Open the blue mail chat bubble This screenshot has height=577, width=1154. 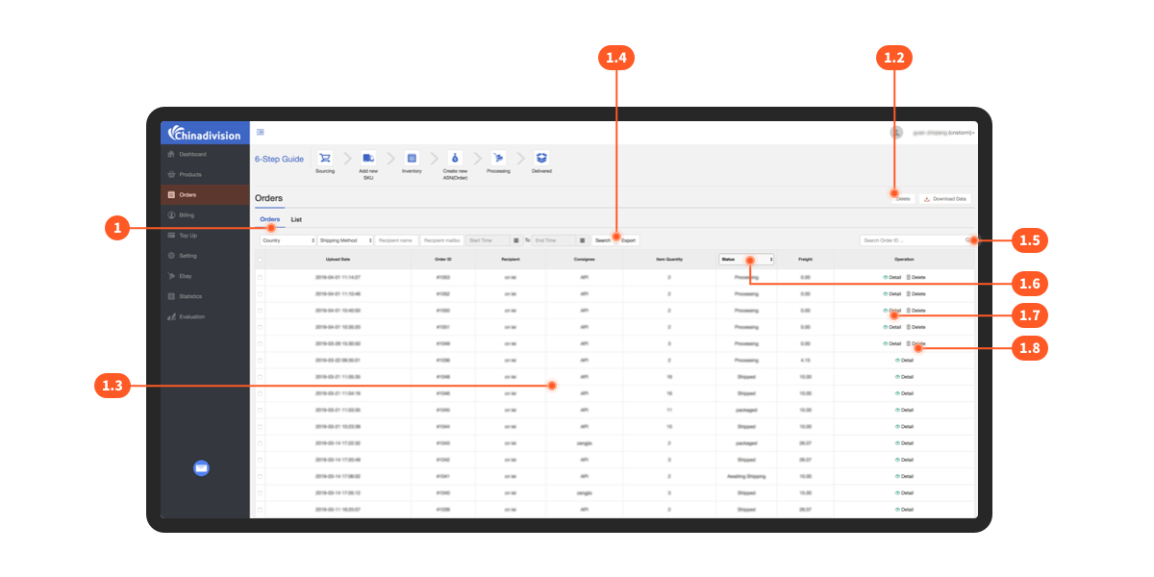pos(201,468)
